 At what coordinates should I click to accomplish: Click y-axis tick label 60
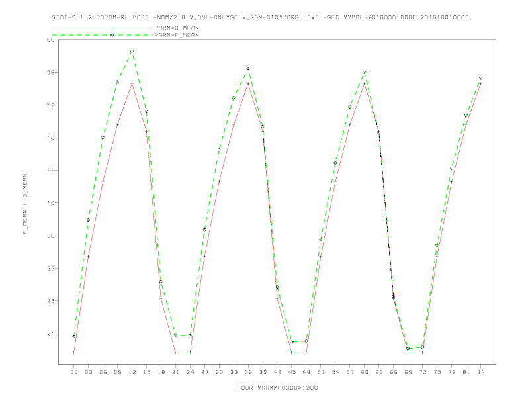[51, 40]
